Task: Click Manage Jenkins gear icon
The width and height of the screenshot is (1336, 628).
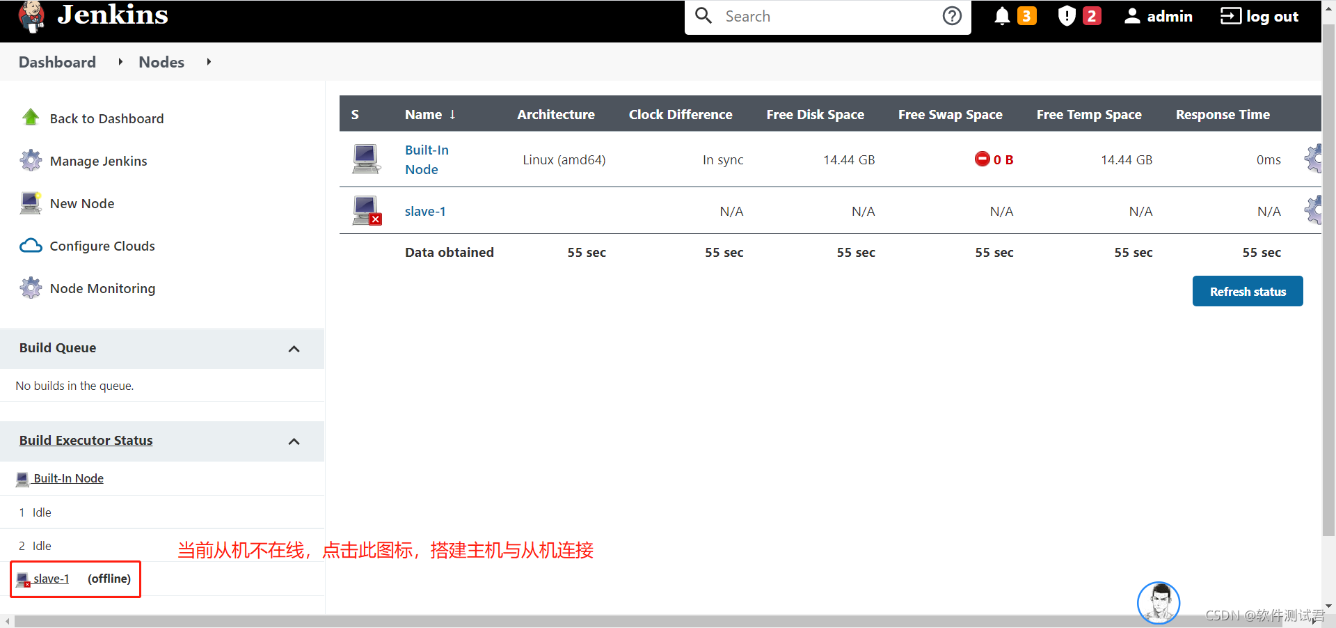Action: coord(31,160)
